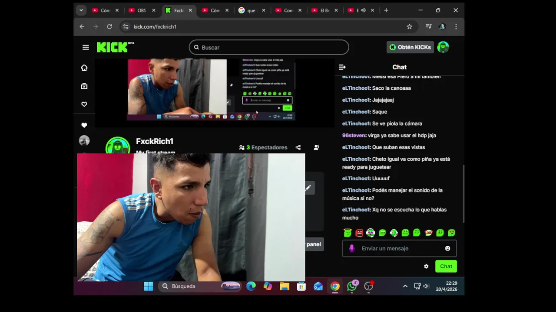Click eLTinchoo1 on Saco la canoaaa message

tap(356, 88)
